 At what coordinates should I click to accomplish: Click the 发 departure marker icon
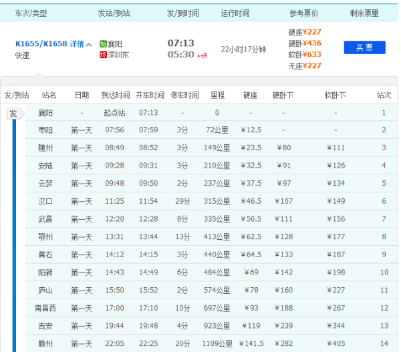coord(13,114)
